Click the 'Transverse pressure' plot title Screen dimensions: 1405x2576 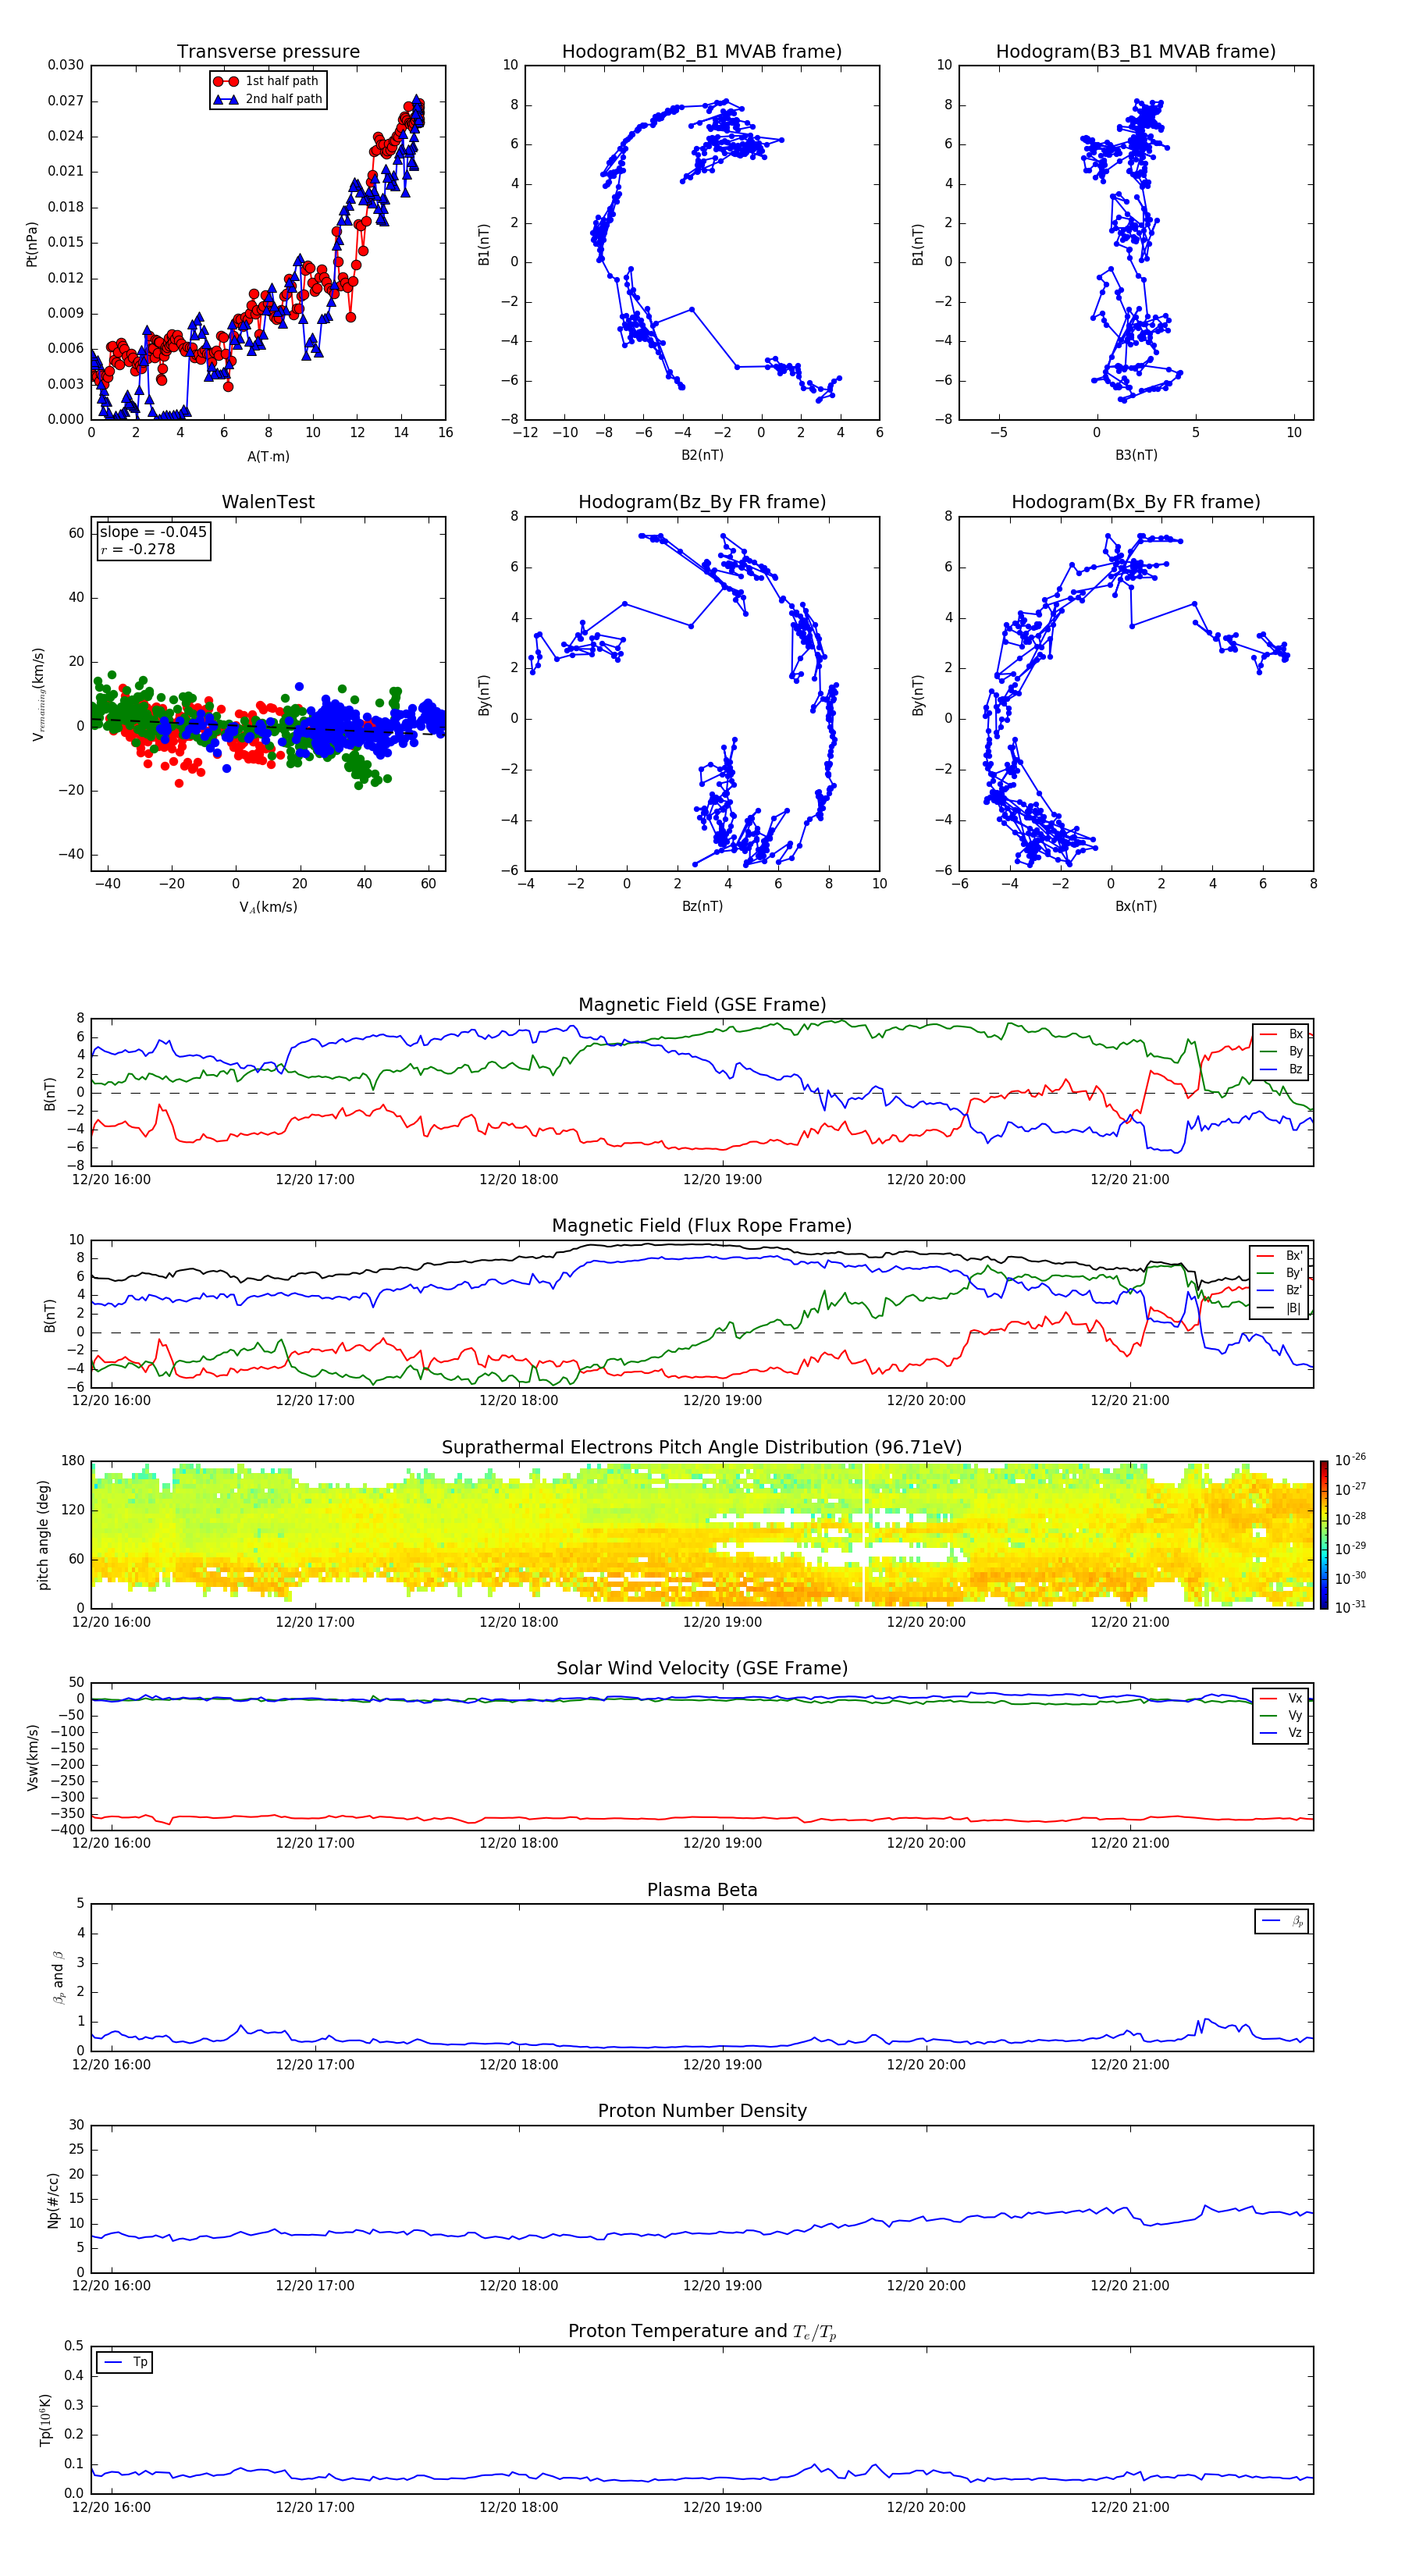268,52
